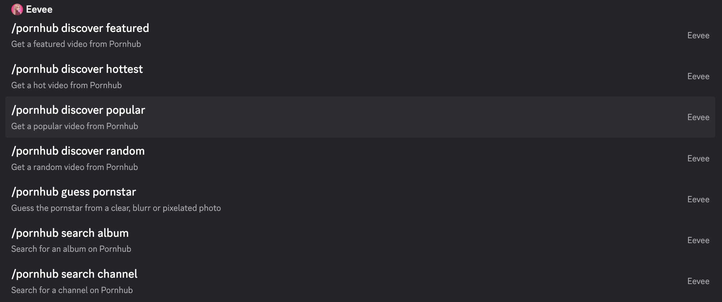Click the 'Guess the pornstar from a clear' description
This screenshot has width=722, height=302.
116,208
